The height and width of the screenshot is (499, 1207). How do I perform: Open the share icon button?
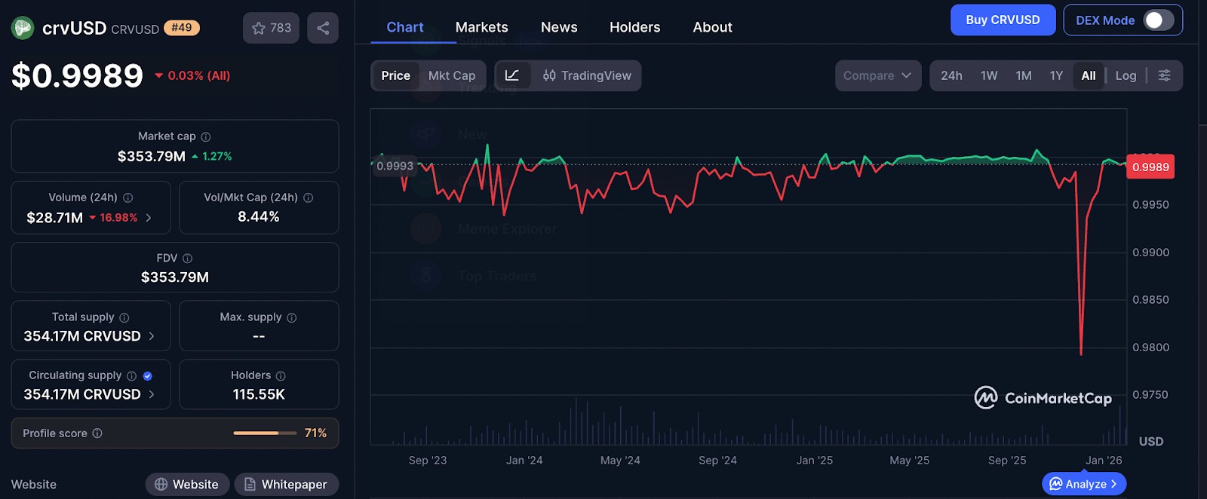click(323, 28)
